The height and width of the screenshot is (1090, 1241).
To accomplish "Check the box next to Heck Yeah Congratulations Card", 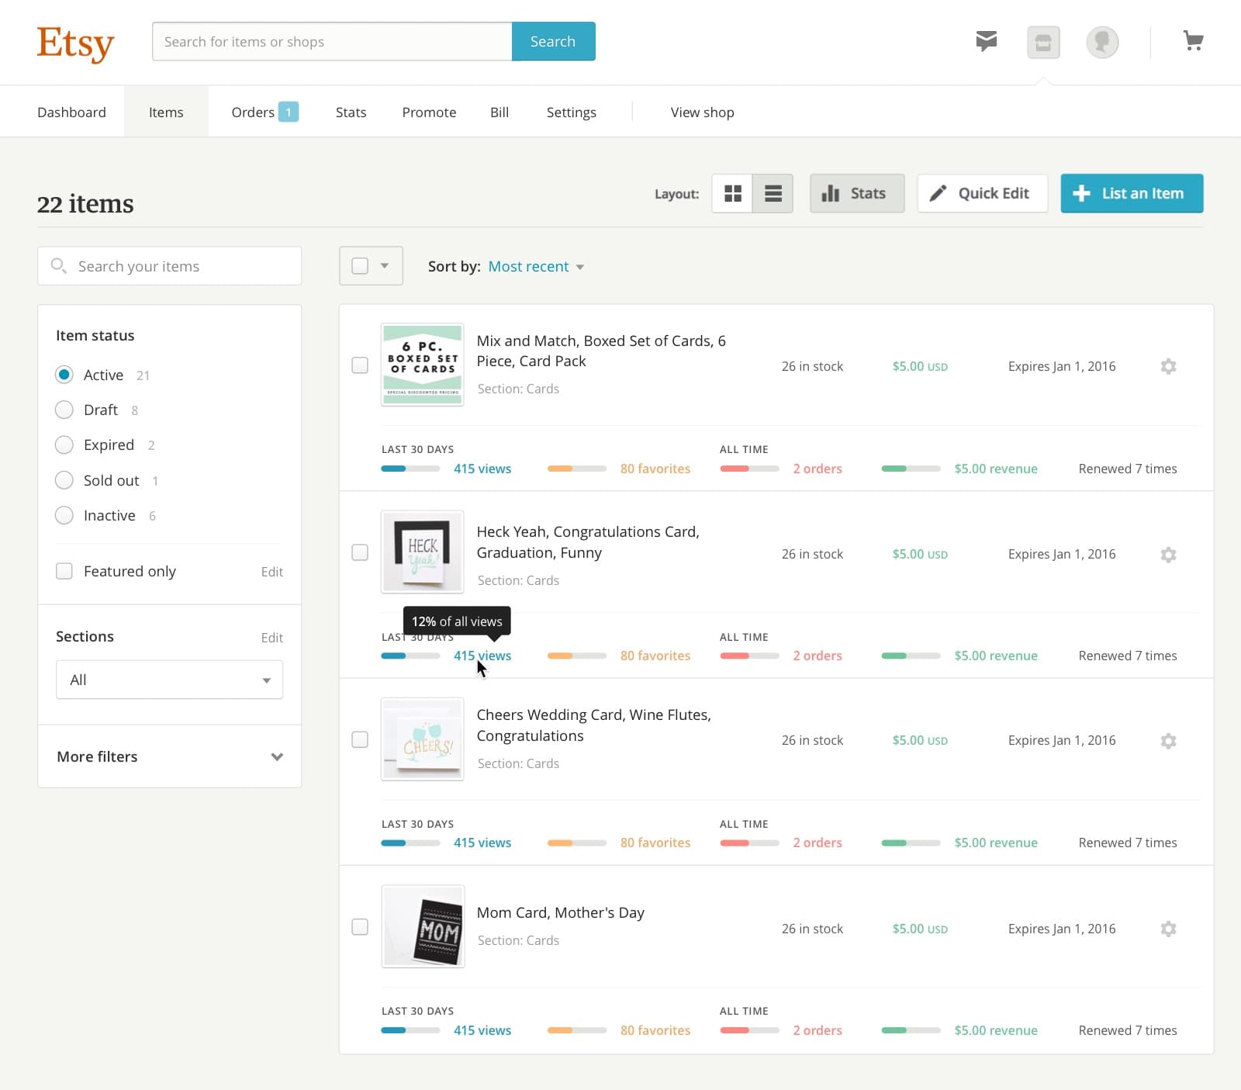I will click(359, 552).
